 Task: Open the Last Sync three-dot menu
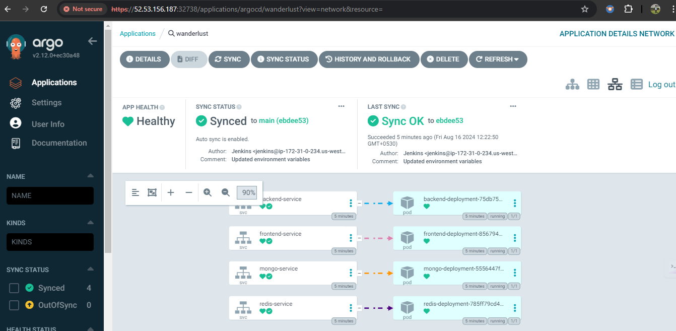click(513, 106)
